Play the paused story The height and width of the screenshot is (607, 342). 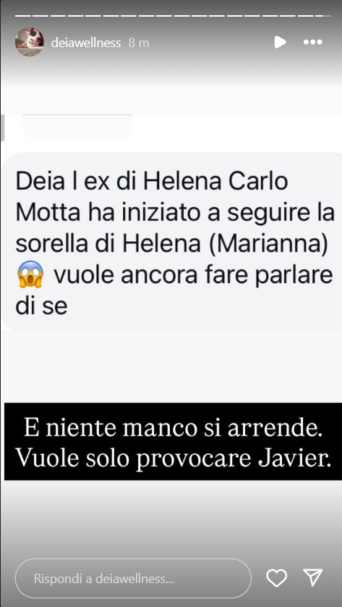[x=280, y=42]
